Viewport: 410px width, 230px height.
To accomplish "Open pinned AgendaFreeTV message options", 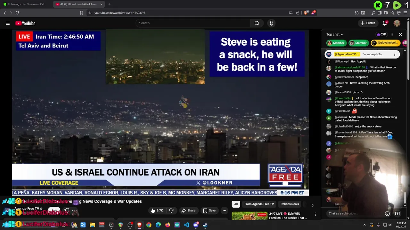I will click(x=395, y=54).
